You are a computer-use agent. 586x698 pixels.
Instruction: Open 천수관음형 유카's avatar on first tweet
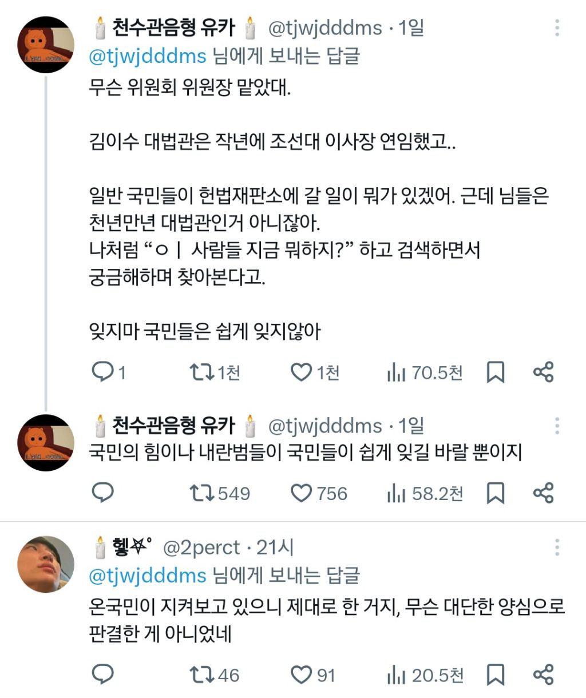pyautogui.click(x=46, y=45)
